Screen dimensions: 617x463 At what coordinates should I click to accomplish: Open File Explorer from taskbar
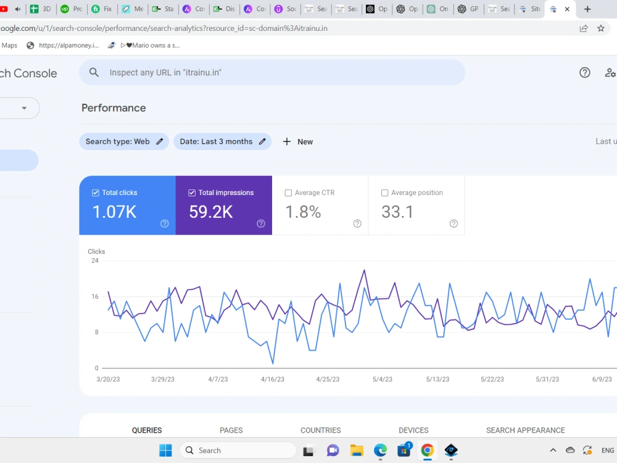pyautogui.click(x=357, y=450)
